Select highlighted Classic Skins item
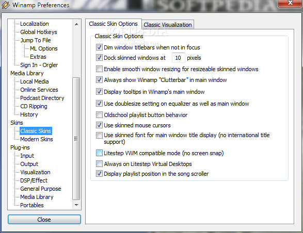This screenshot has width=303, height=233. pyautogui.click(x=36, y=131)
